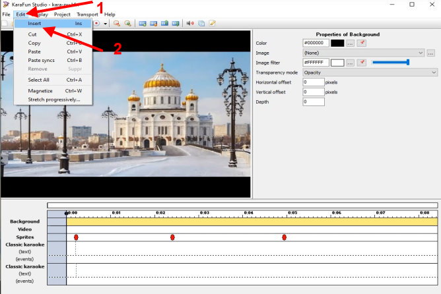Open the arrow next to record button
The height and width of the screenshot is (294, 441).
[x=105, y=24]
